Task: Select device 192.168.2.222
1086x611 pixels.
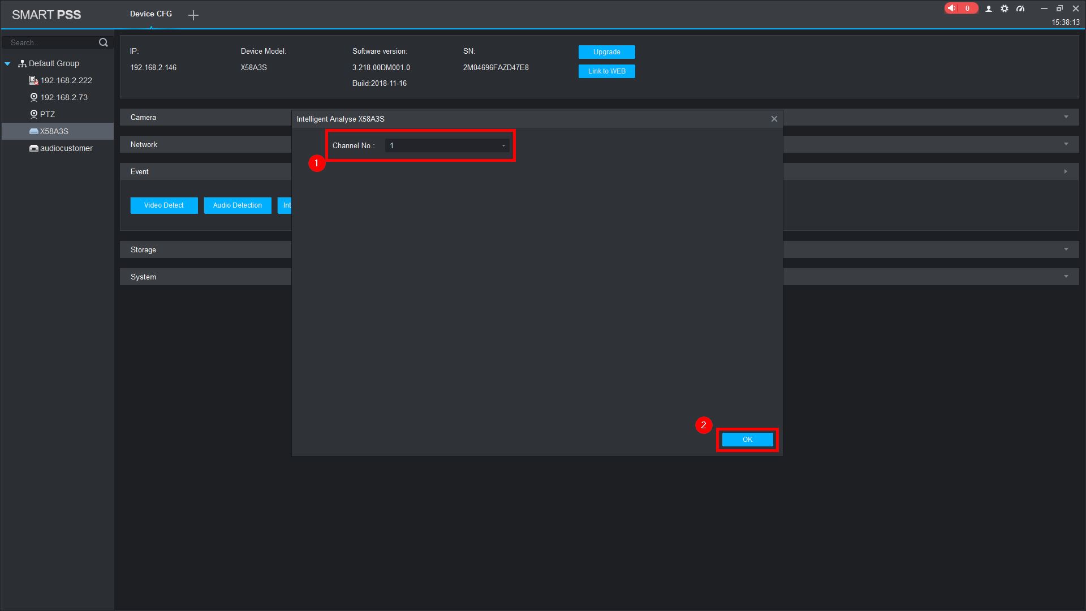Action: coord(66,80)
